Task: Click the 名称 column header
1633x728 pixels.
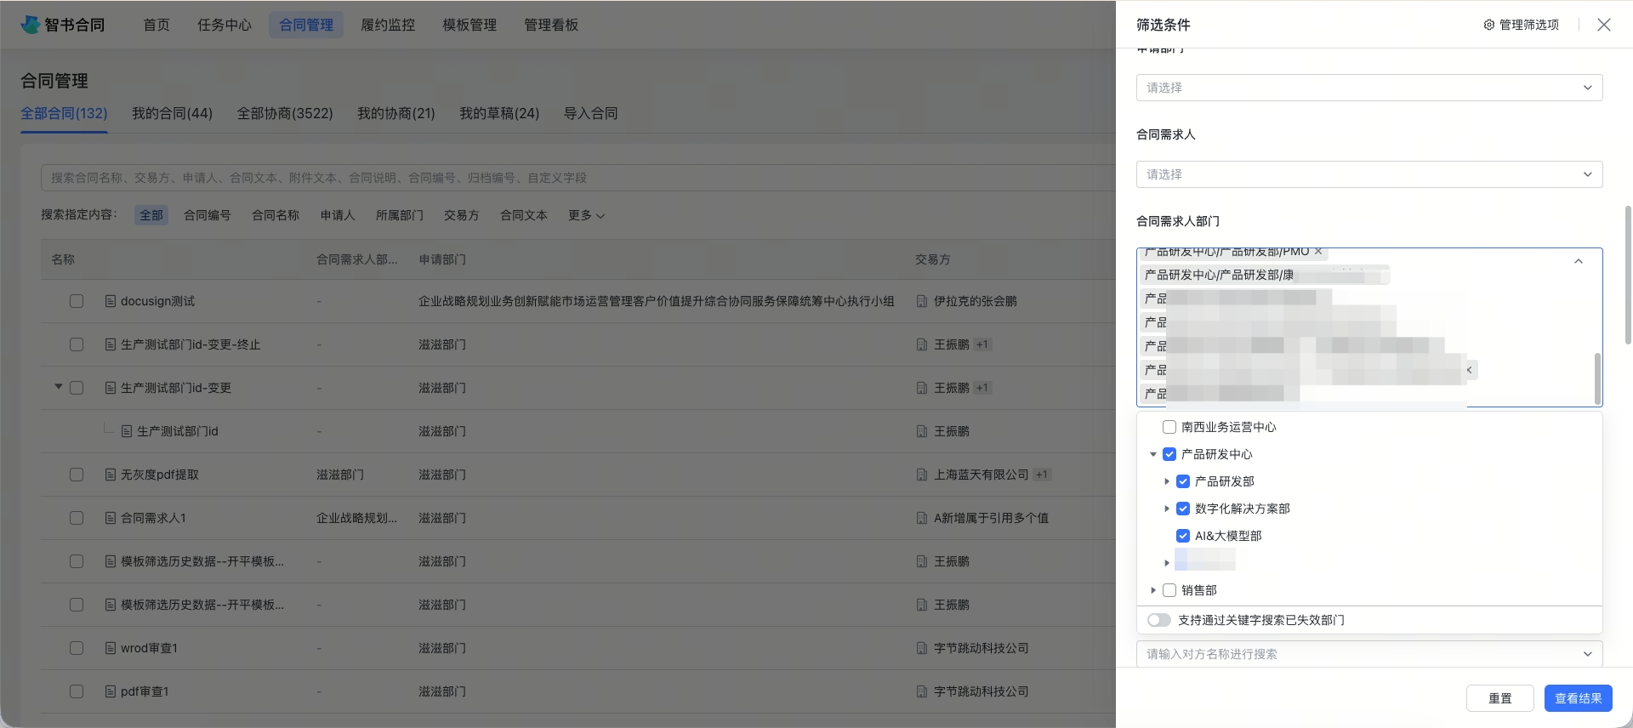Action: click(x=63, y=259)
